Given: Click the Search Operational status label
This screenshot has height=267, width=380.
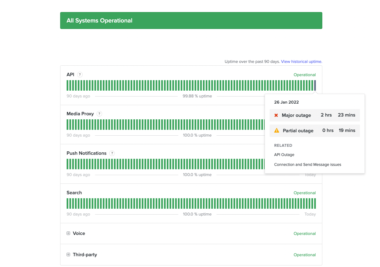Looking at the screenshot, I should coord(304,193).
